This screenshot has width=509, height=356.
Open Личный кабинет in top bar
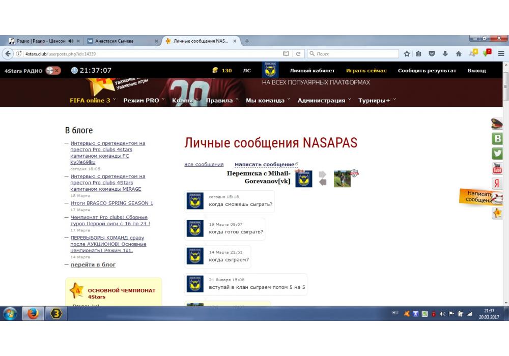click(x=312, y=71)
